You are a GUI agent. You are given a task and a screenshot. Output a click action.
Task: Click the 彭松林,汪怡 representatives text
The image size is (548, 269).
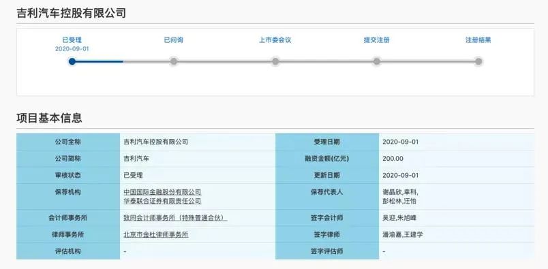pos(399,201)
